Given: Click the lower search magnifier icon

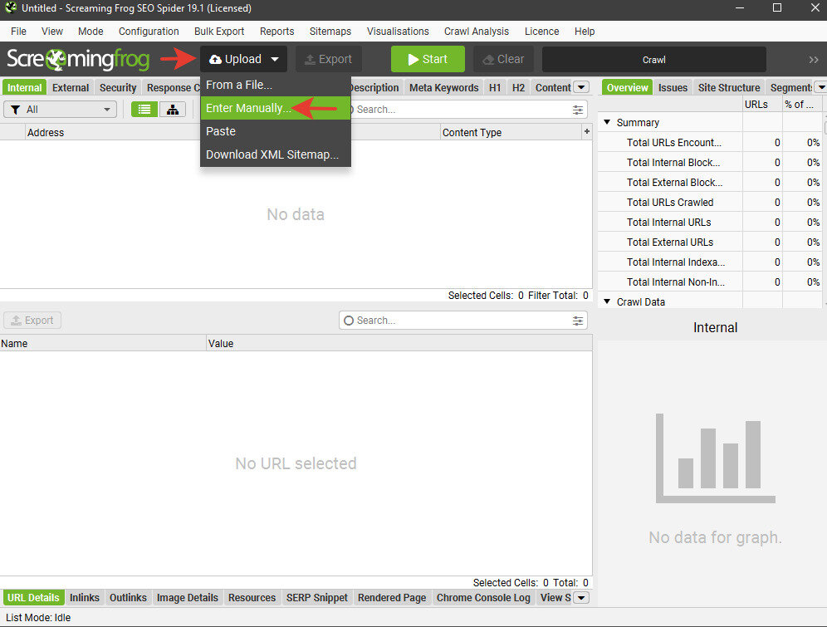Looking at the screenshot, I should (x=349, y=321).
